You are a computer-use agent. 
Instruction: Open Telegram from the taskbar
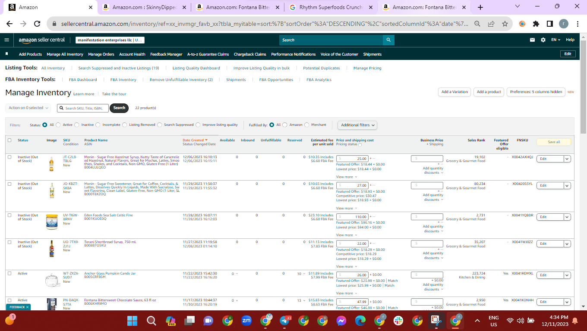tap(284, 321)
